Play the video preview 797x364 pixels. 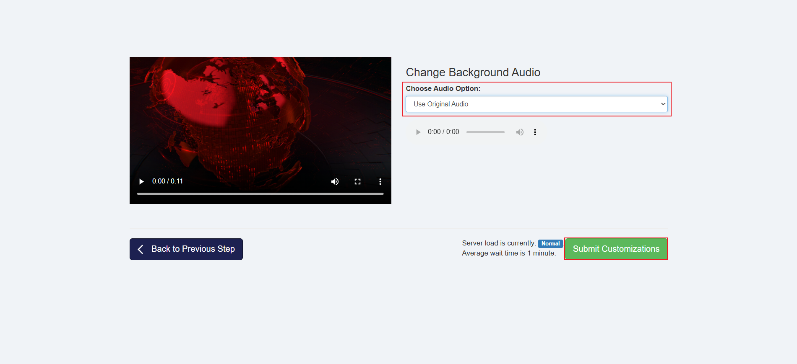(x=141, y=181)
